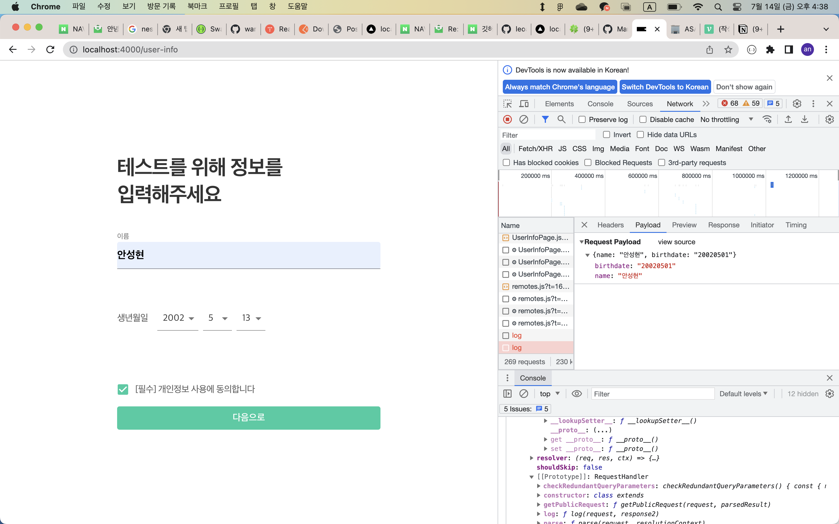This screenshot has width=839, height=524.
Task: Open network search magnifier
Action: click(x=561, y=120)
